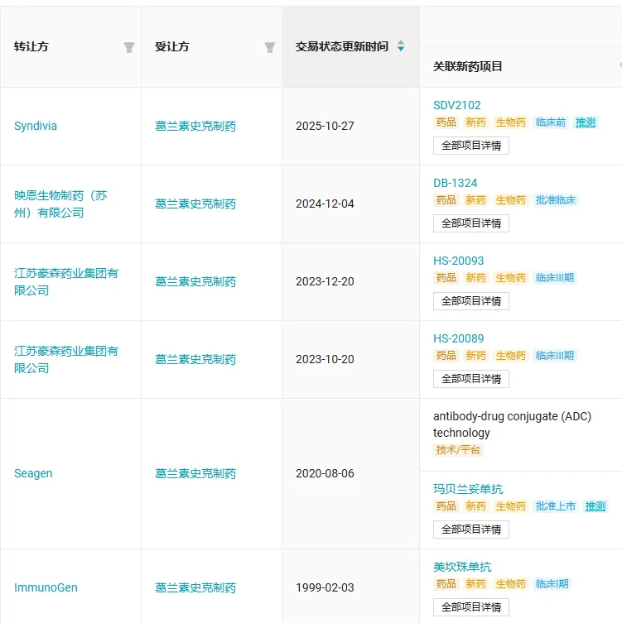The height and width of the screenshot is (623, 622).
Task: Open 美坎珠单抗 drug link
Action: 462,567
